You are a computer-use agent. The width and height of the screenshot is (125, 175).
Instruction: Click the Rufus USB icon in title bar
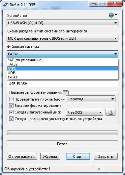point(5,5)
